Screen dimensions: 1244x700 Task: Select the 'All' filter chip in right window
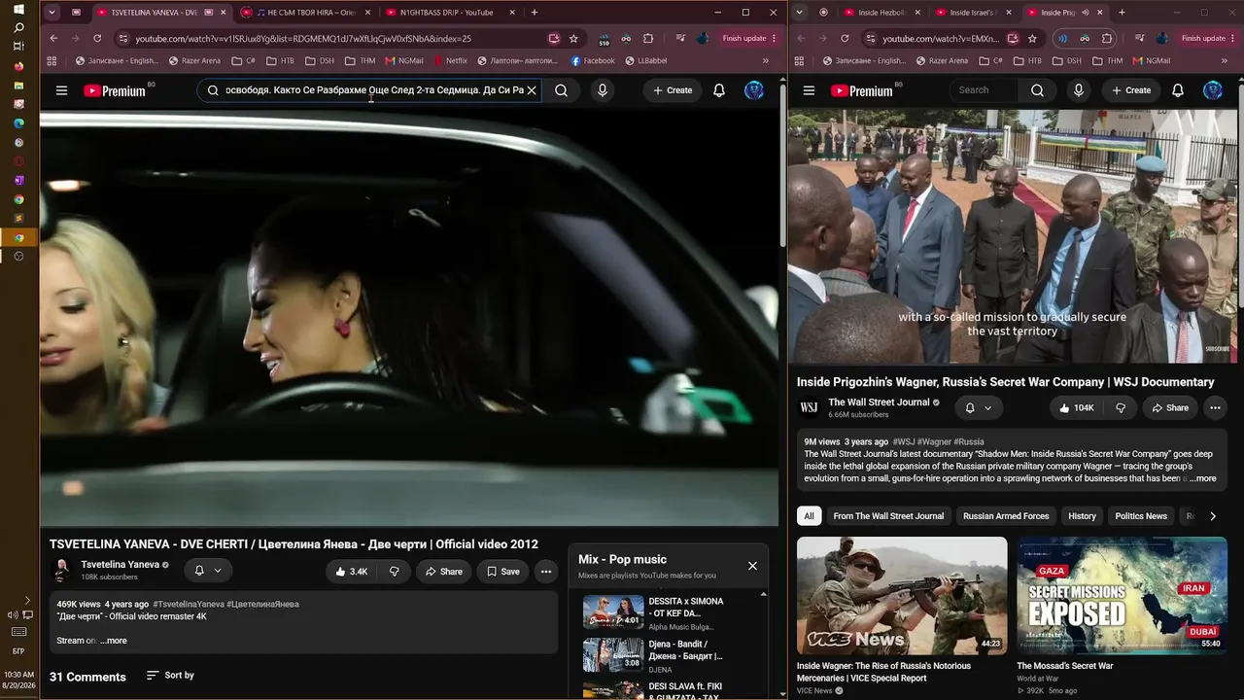tap(809, 516)
